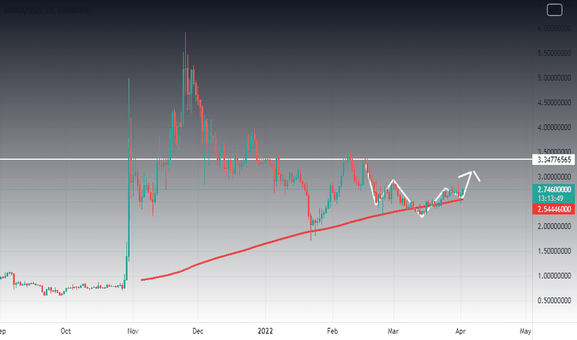Screen dimensions: 577x340
Task: Click the 3.00000000 price axis label
Action: point(554,177)
